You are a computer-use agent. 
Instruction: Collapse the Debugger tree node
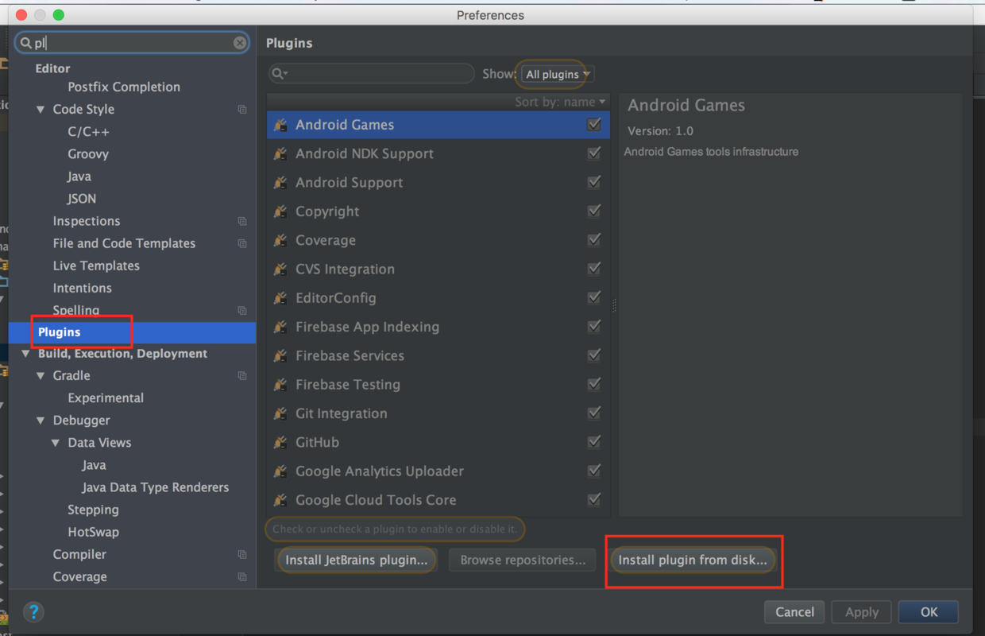click(41, 421)
